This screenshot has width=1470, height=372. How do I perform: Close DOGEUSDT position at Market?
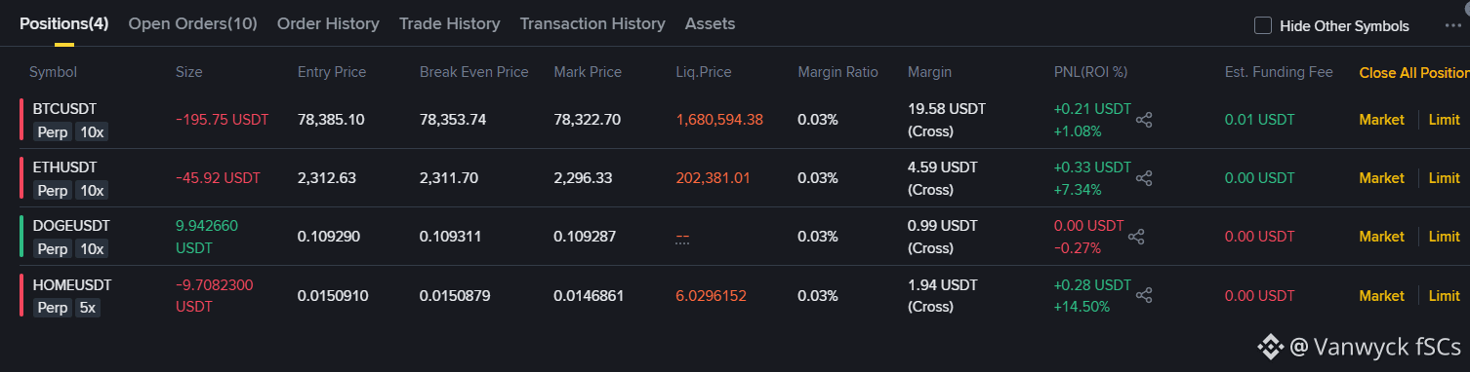coord(1381,237)
